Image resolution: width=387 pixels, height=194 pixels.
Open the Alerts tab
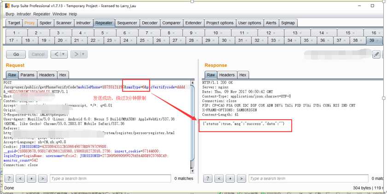[271, 23]
